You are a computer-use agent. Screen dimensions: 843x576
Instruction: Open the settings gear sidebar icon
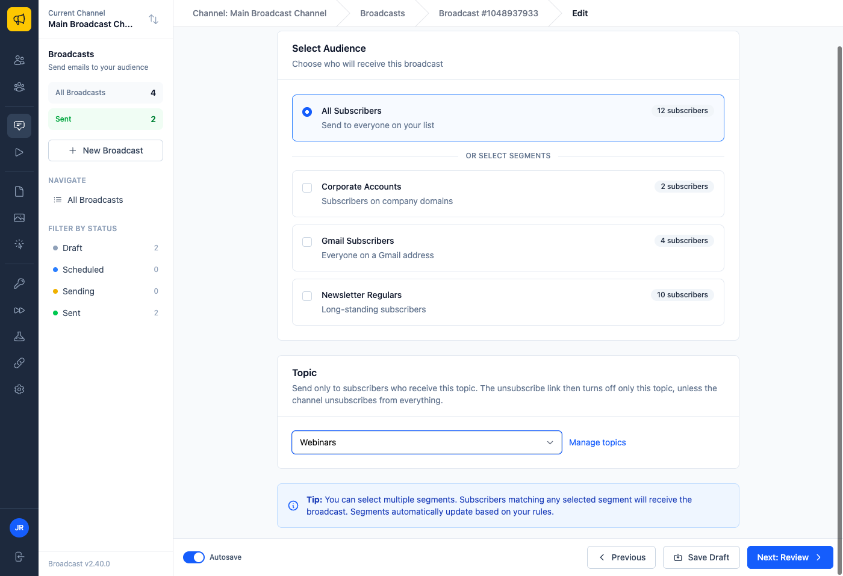click(19, 389)
